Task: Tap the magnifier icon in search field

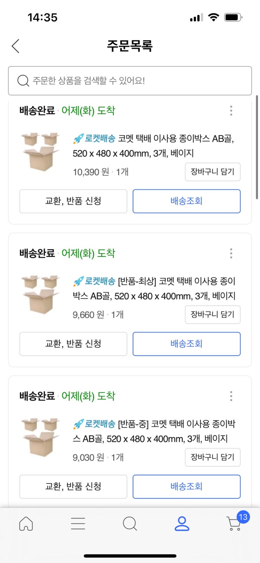Action: (23, 81)
